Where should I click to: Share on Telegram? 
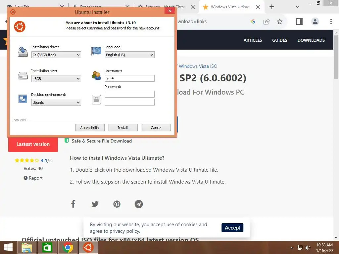pos(139,204)
